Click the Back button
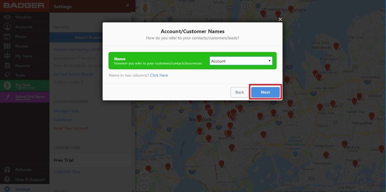This screenshot has width=386, height=192. (x=240, y=92)
